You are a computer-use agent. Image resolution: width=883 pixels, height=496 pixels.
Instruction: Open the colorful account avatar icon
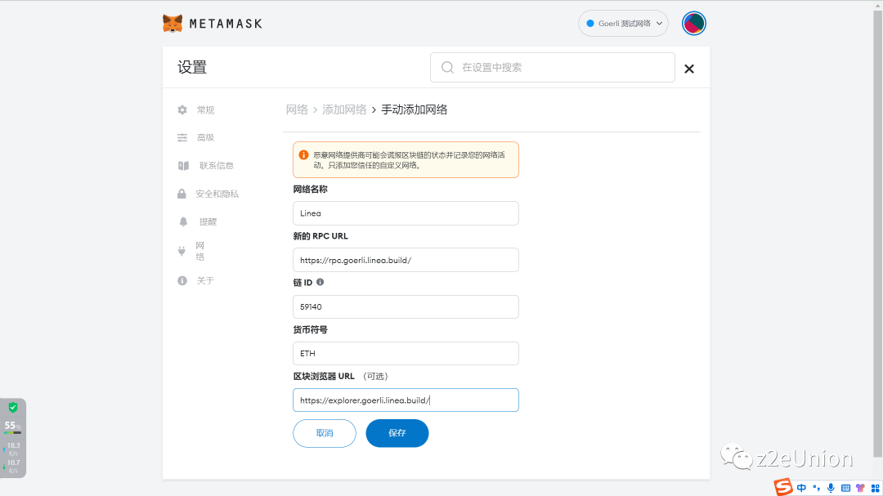click(x=693, y=23)
